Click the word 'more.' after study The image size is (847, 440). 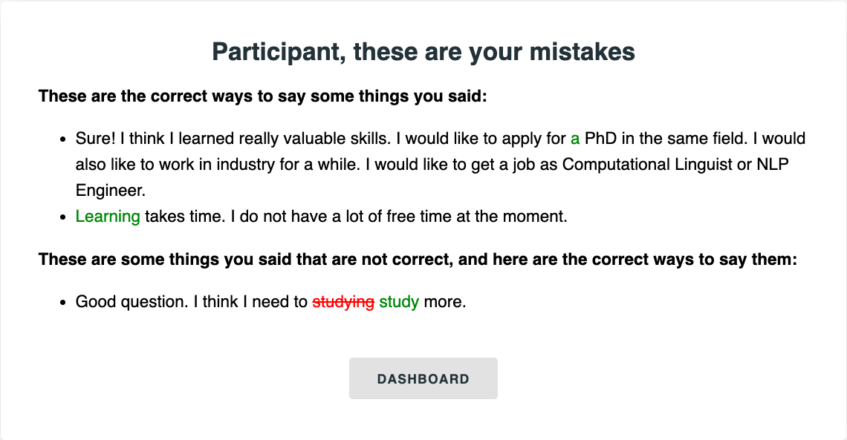444,302
